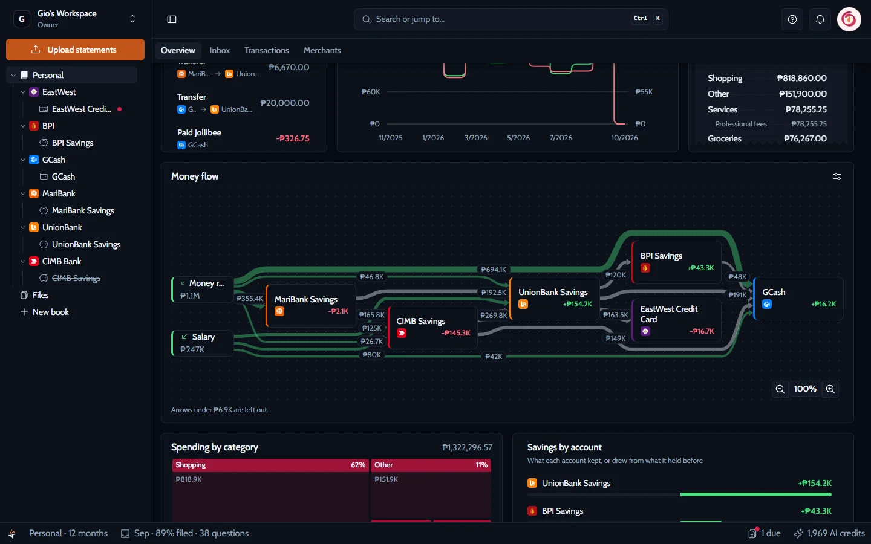
Task: Toggle the sidebar panel icon
Action: pyautogui.click(x=172, y=19)
